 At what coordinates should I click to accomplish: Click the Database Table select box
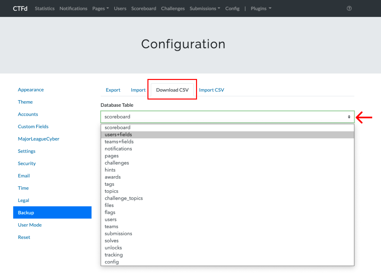pyautogui.click(x=227, y=117)
